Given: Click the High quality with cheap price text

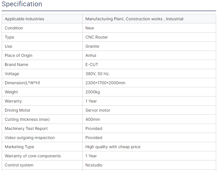Looking at the screenshot, I should pos(113,147).
